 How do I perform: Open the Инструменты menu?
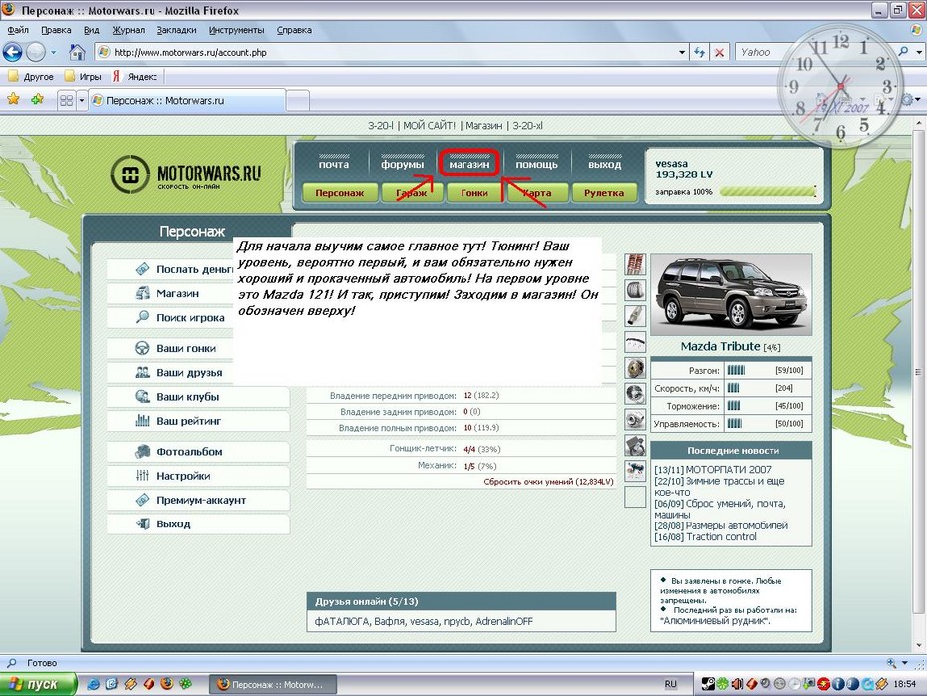[236, 30]
